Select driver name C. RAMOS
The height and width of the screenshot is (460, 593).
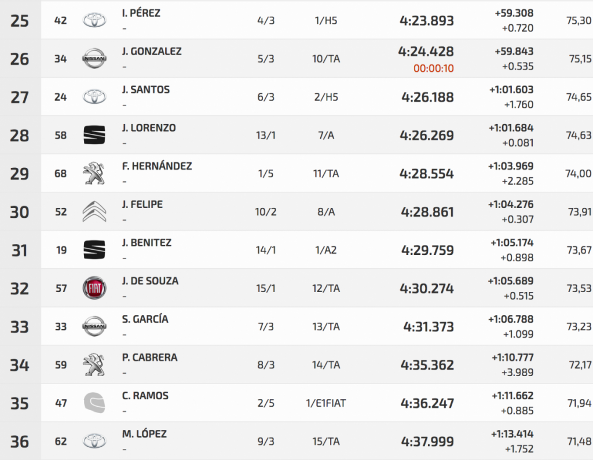pyautogui.click(x=145, y=396)
